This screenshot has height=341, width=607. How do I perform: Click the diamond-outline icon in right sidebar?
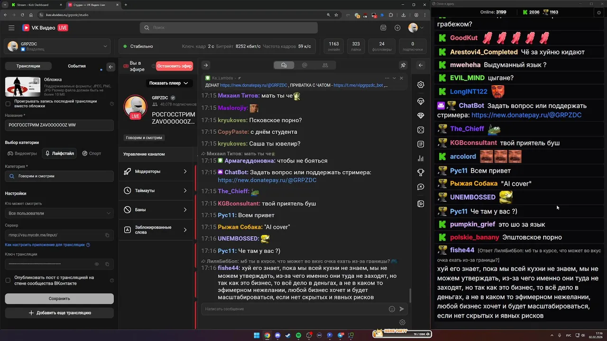tap(421, 101)
